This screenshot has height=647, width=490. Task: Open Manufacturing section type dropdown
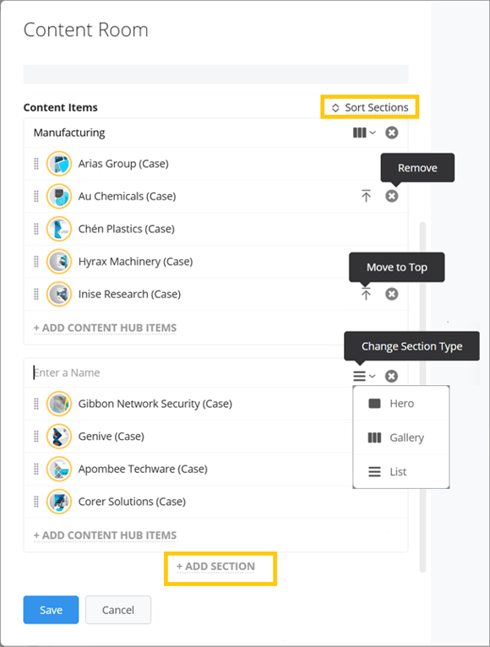click(x=364, y=133)
